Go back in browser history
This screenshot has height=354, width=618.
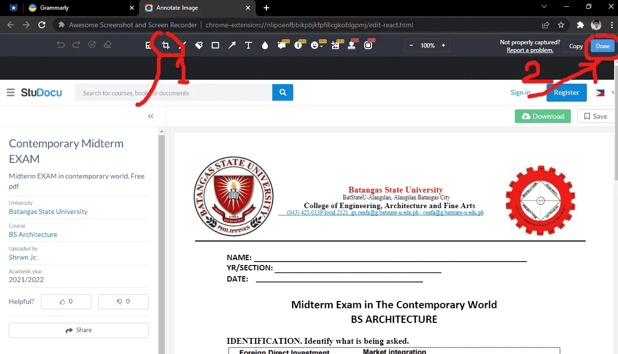click(11, 25)
